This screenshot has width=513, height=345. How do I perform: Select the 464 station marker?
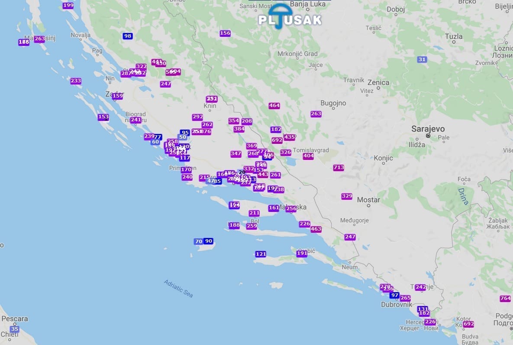[x=274, y=106]
